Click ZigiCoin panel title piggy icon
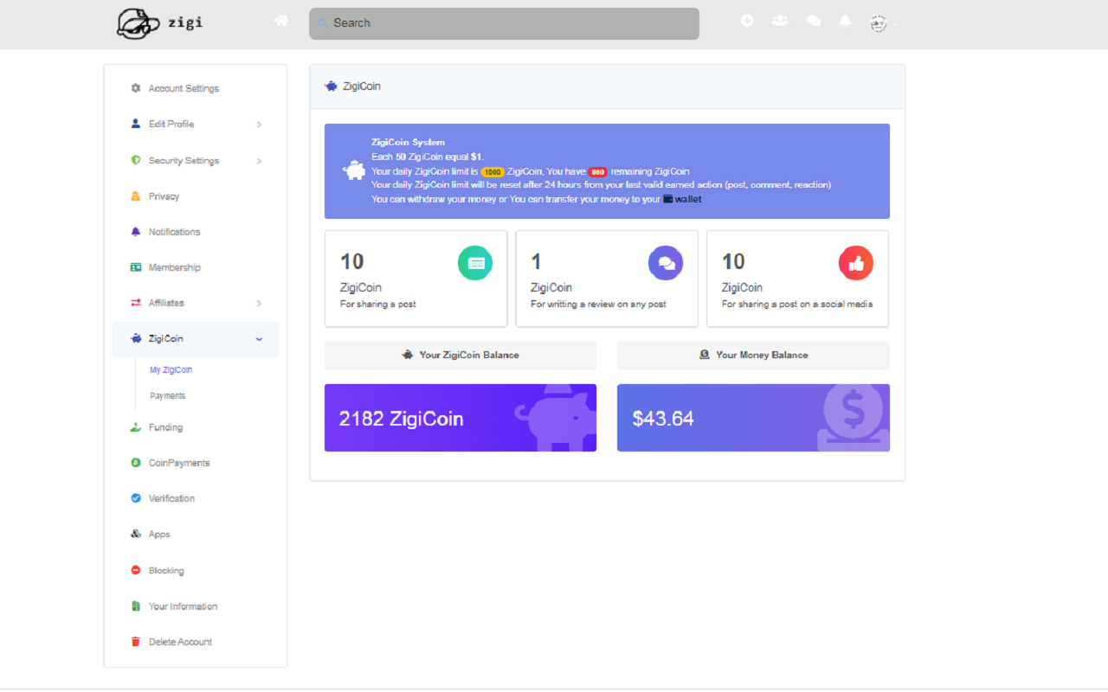This screenshot has height=692, width=1108. 331,86
